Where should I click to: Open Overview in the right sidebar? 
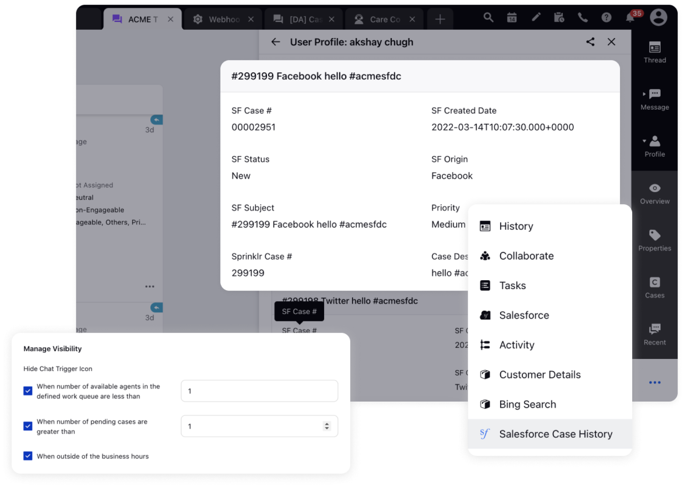point(655,194)
